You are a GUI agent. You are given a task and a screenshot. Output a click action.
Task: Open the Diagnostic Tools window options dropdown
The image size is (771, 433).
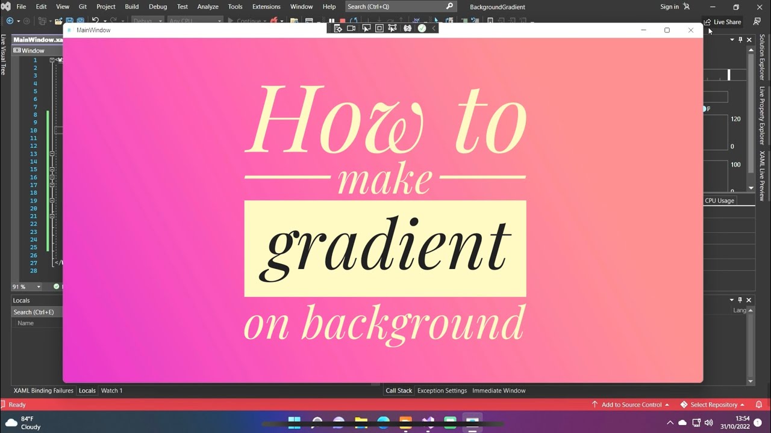click(732, 40)
